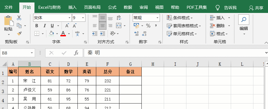Toggle Bold formatting
The image size is (268, 109).
37,26
